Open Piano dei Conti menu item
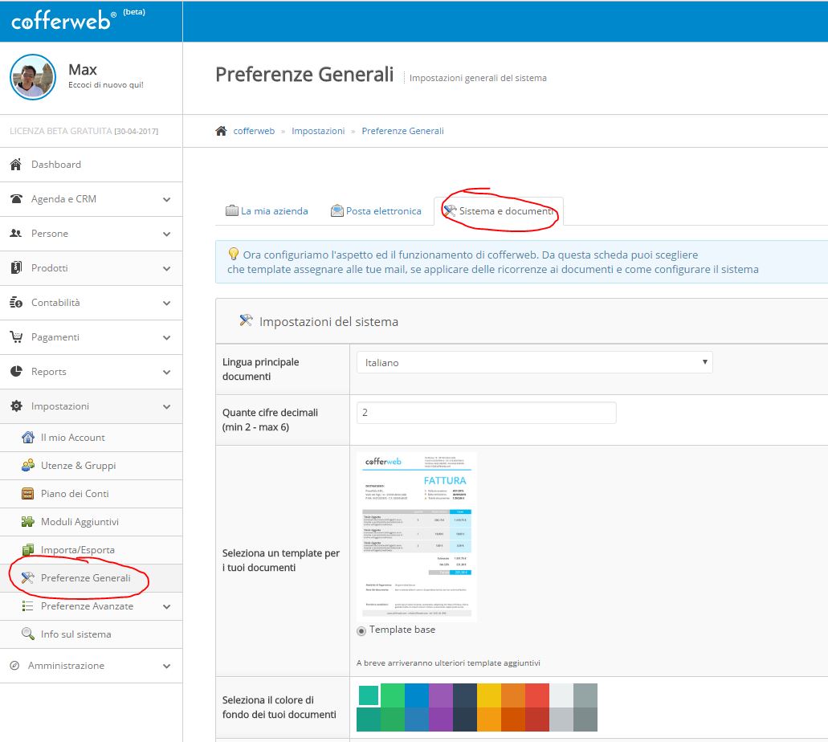The width and height of the screenshot is (828, 742). click(x=91, y=494)
